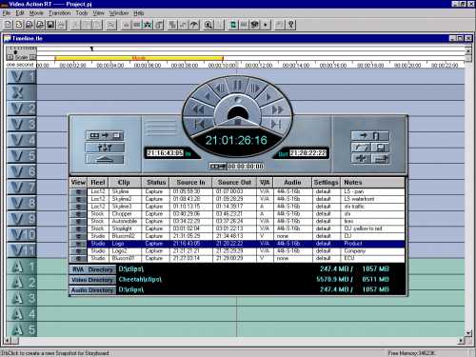Viewport: 476px width, 357px height.
Task: Open the Help menu
Action: coord(138,13)
